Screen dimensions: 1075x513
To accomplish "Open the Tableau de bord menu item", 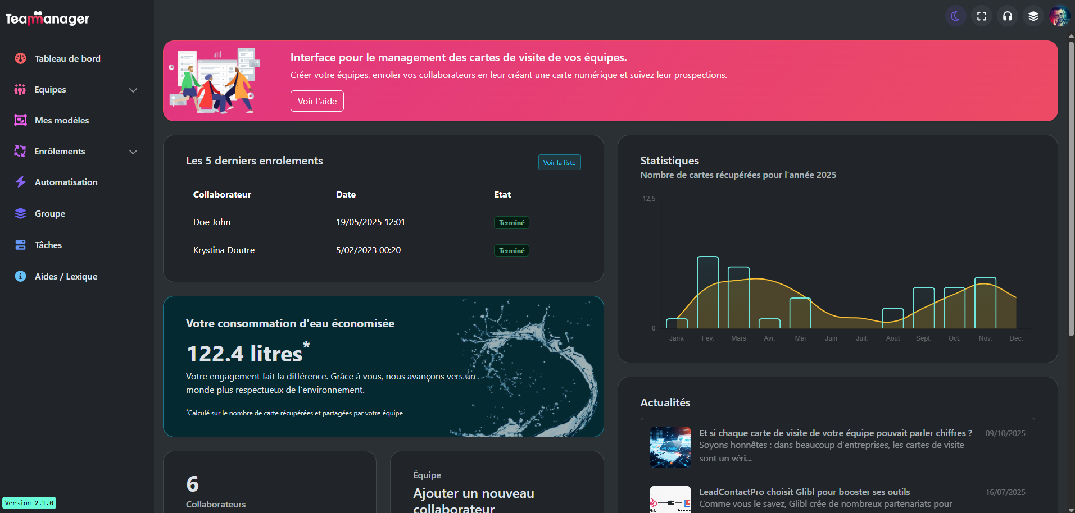I will pos(67,58).
